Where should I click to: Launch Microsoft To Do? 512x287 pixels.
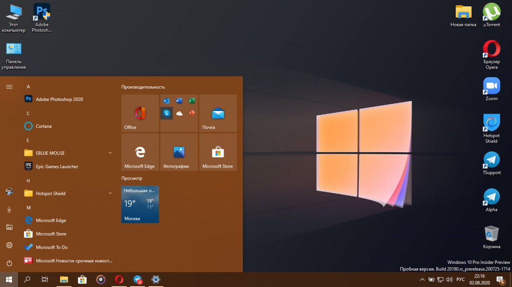[68, 247]
